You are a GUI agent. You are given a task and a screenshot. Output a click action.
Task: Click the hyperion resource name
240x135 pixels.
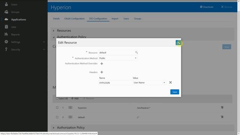[x=82, y=108]
